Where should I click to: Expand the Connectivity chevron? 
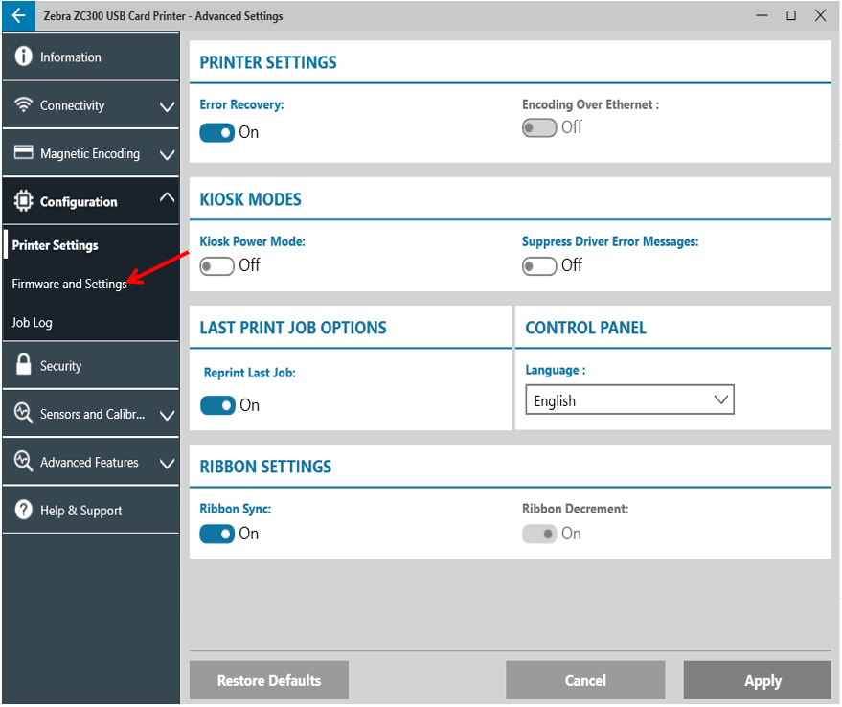[167, 106]
